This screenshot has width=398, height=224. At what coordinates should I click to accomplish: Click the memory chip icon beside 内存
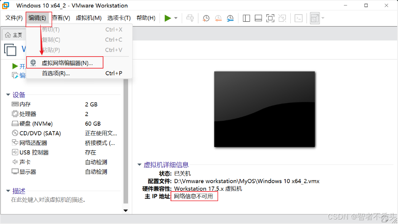15,104
